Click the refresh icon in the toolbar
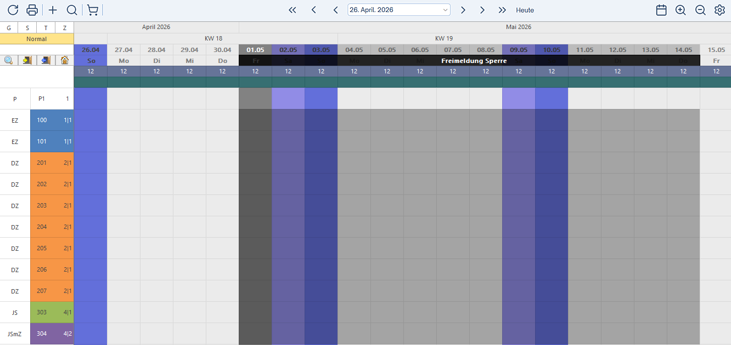 [13, 10]
